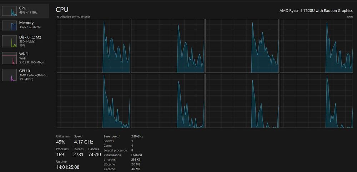Viewport: 357px width, 172px height.
Task: Open the Disk 0 mini graph thumbnail
Action: pos(10,41)
